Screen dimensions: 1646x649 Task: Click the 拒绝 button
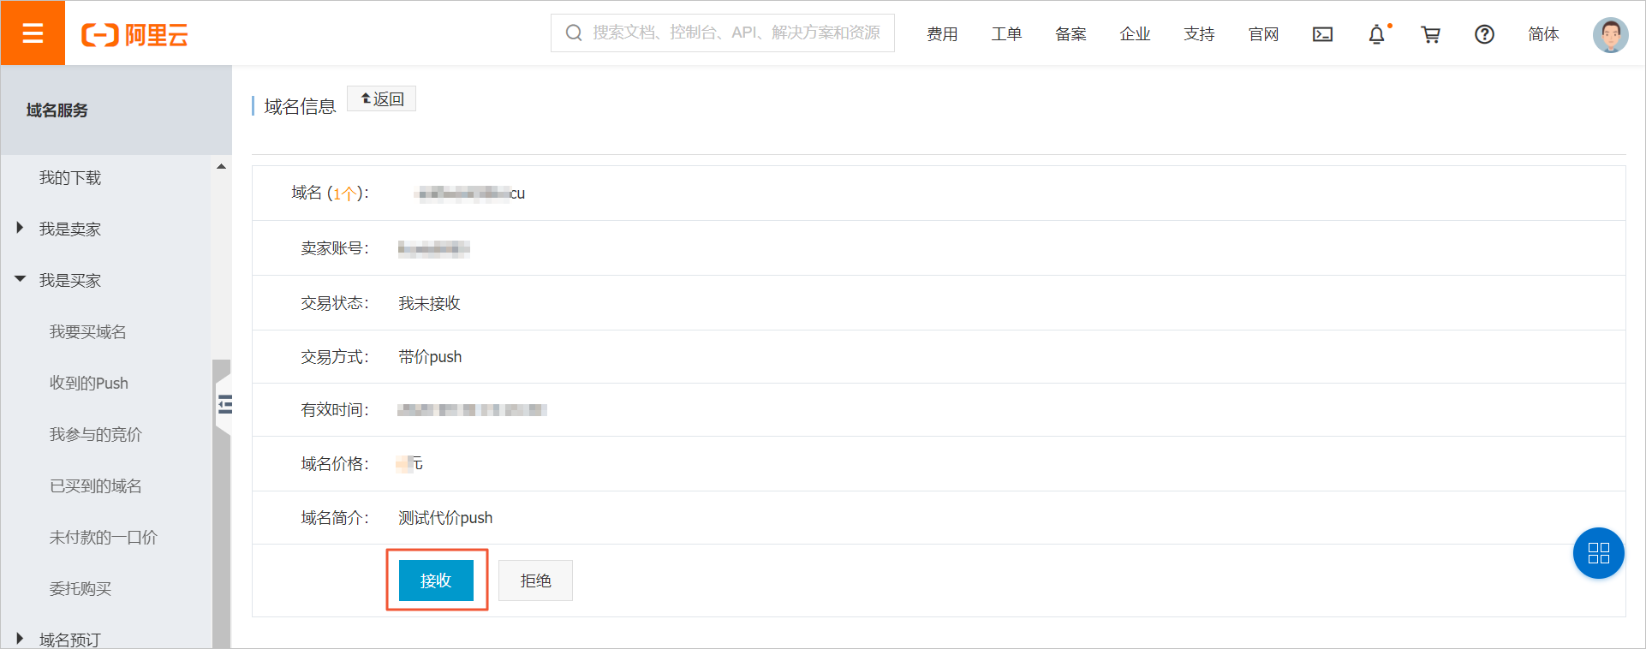(x=535, y=581)
